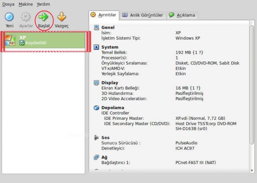
Task: Click the PulseAudio driver value
Action: (x=186, y=143)
